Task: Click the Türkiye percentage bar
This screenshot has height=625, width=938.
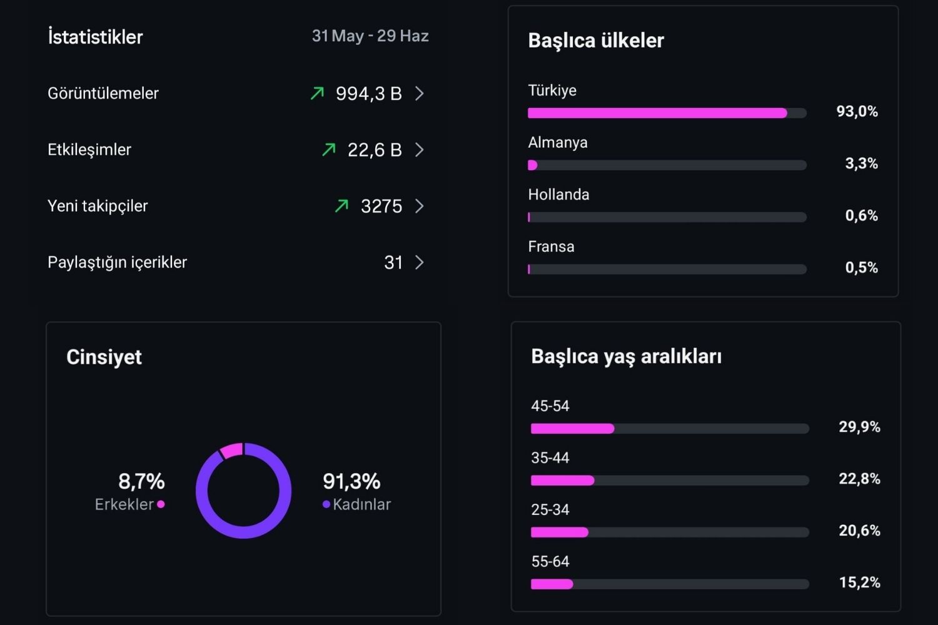Action: point(667,113)
